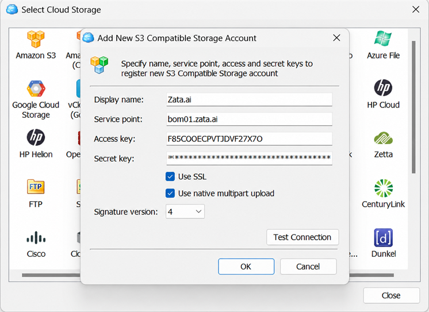Click the Test Connection button
The image size is (429, 312).
[x=302, y=237]
